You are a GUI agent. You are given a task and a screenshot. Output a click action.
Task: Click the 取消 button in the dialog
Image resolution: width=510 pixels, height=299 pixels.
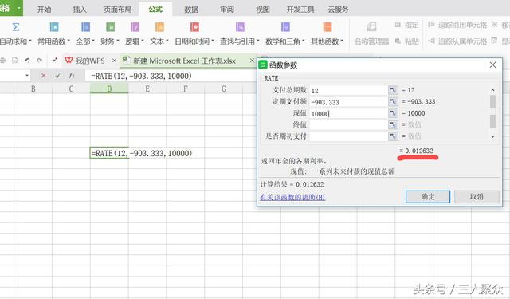[x=477, y=196]
